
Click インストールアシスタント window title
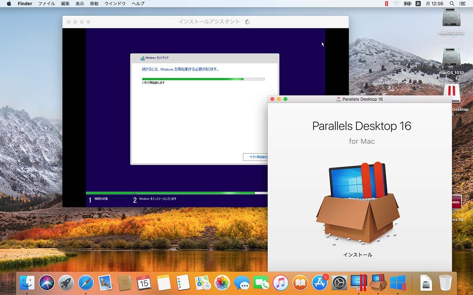(x=209, y=22)
